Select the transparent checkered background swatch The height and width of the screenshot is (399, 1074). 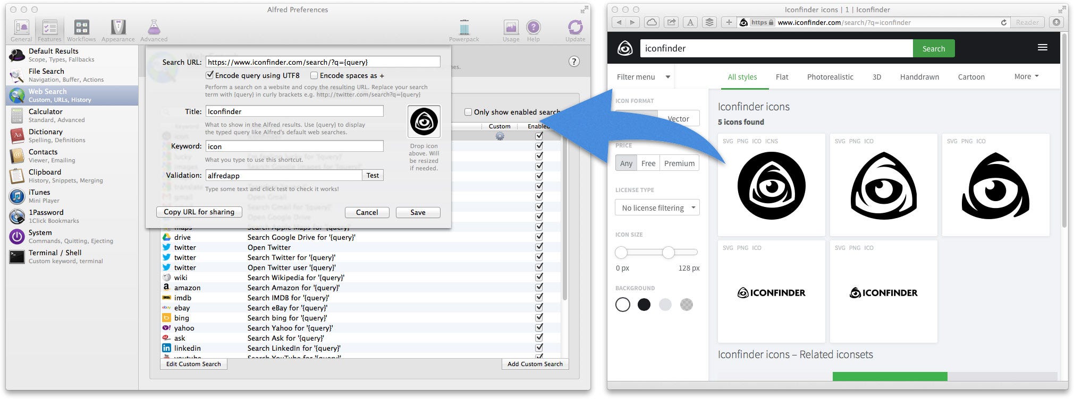coord(686,305)
